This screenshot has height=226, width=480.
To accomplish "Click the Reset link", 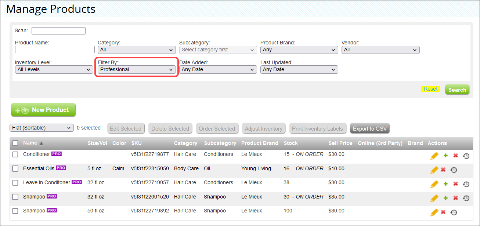I will click(430, 89).
